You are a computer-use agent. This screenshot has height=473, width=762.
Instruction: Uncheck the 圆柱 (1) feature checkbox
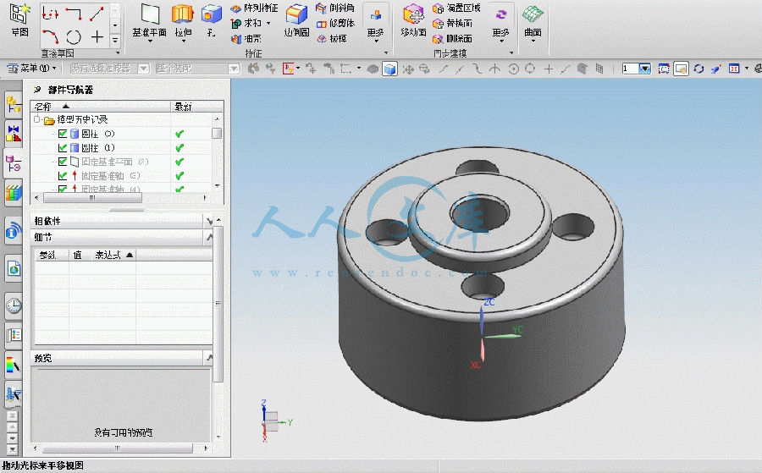tap(63, 147)
